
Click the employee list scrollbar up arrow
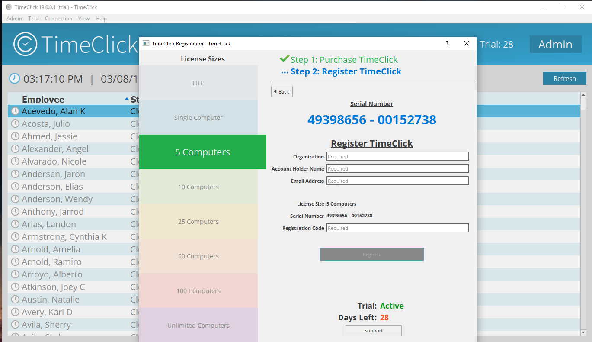583,95
